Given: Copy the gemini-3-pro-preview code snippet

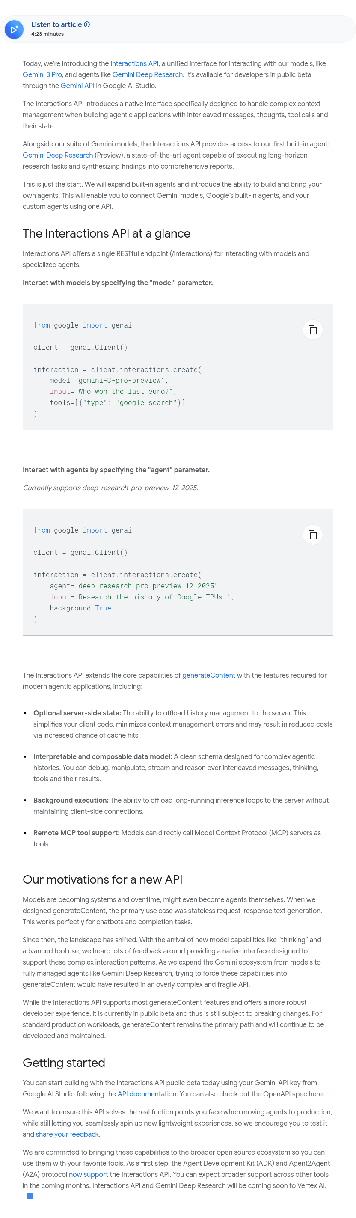Looking at the screenshot, I should 312,330.
